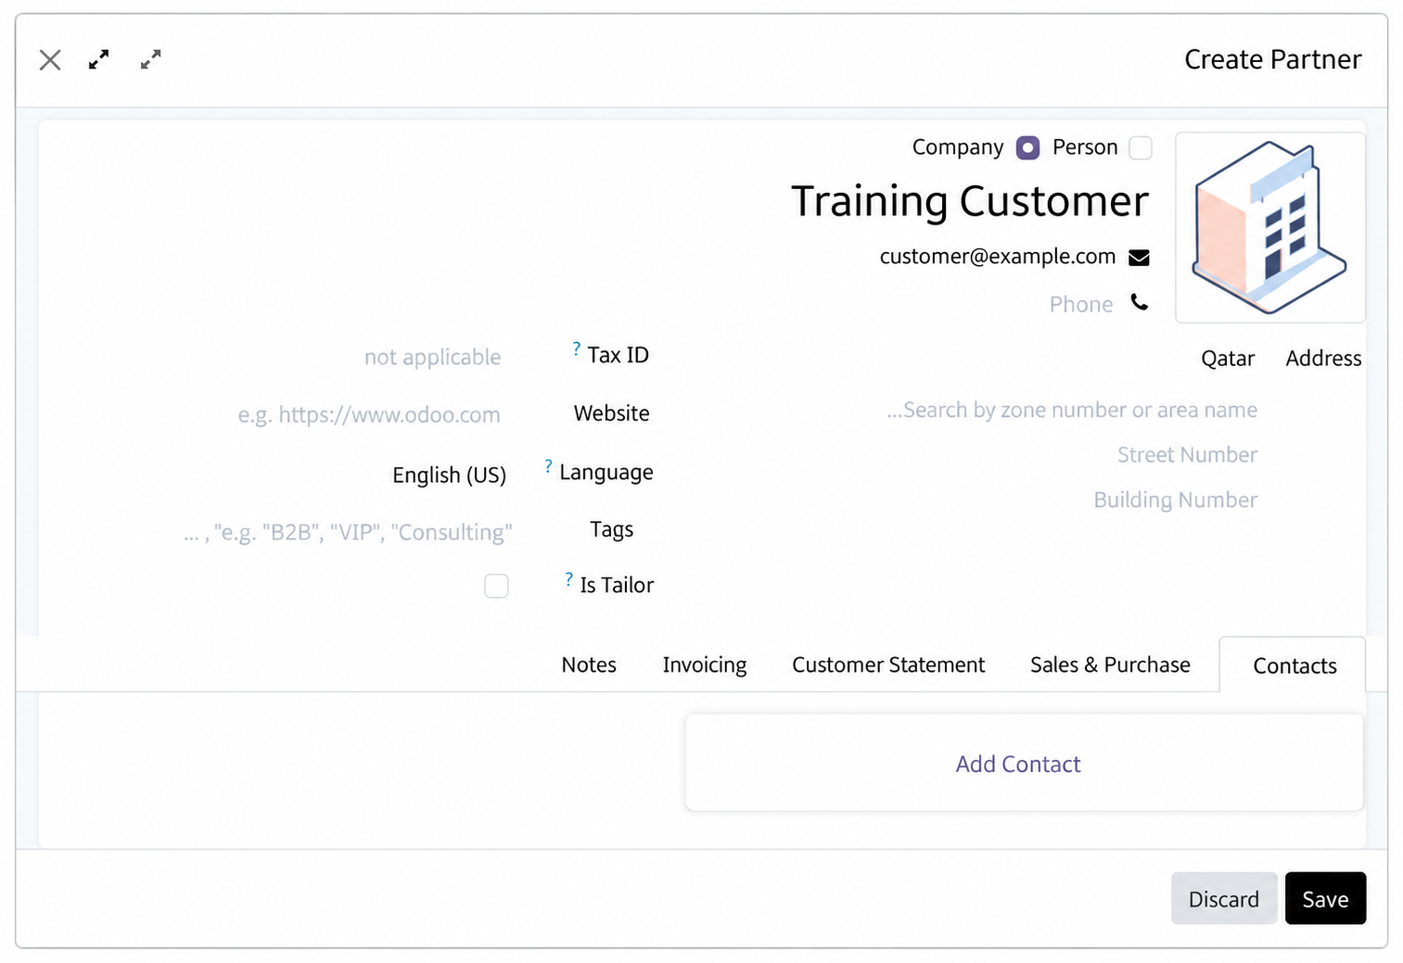Click the first black expand arrows icon

(98, 59)
